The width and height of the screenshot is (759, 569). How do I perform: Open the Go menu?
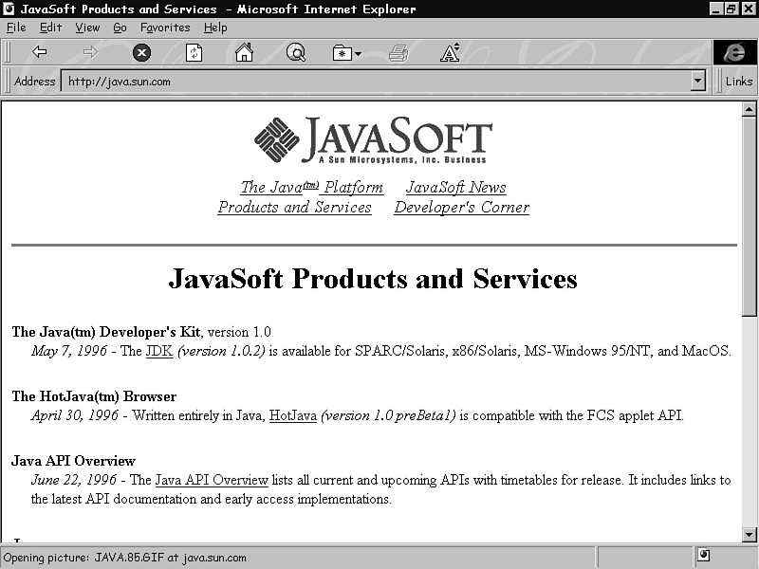[120, 28]
